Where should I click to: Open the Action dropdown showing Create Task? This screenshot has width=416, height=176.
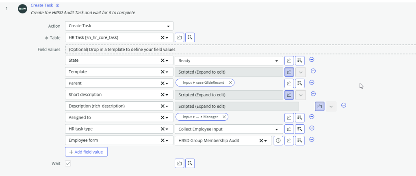119,26
